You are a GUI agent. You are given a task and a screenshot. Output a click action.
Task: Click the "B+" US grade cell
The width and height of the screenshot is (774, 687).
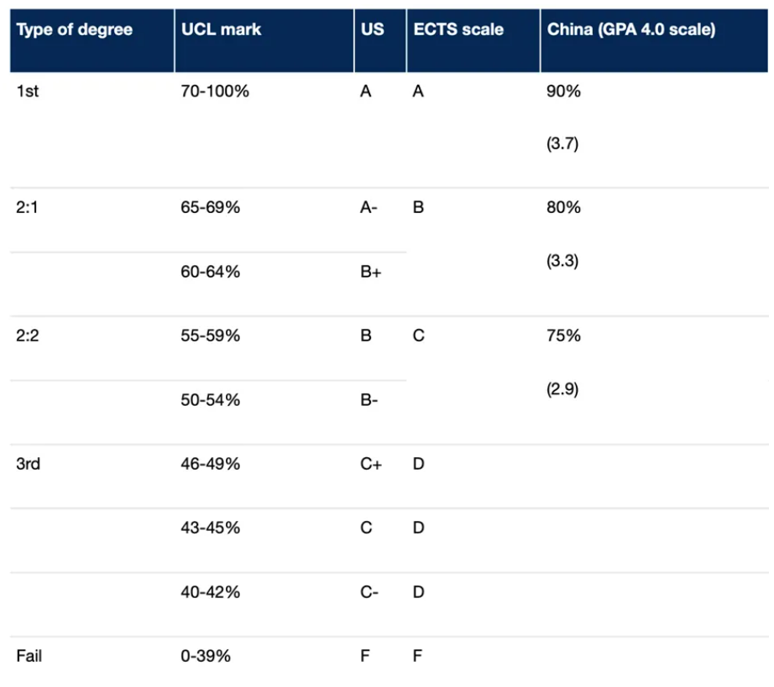(x=370, y=272)
